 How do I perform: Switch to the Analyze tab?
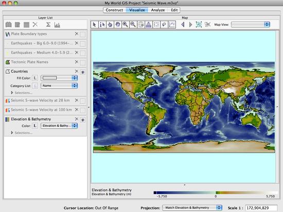158,10
